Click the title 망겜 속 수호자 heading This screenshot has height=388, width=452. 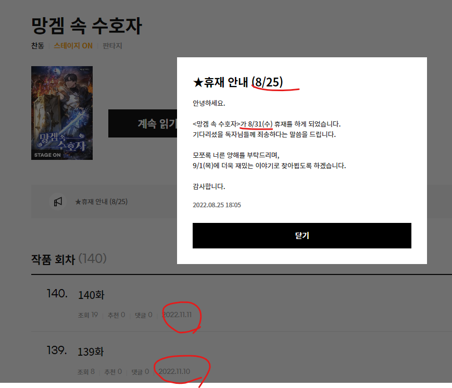(86, 26)
